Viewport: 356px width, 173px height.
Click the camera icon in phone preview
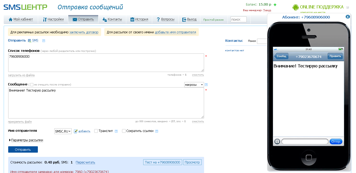click(277, 142)
